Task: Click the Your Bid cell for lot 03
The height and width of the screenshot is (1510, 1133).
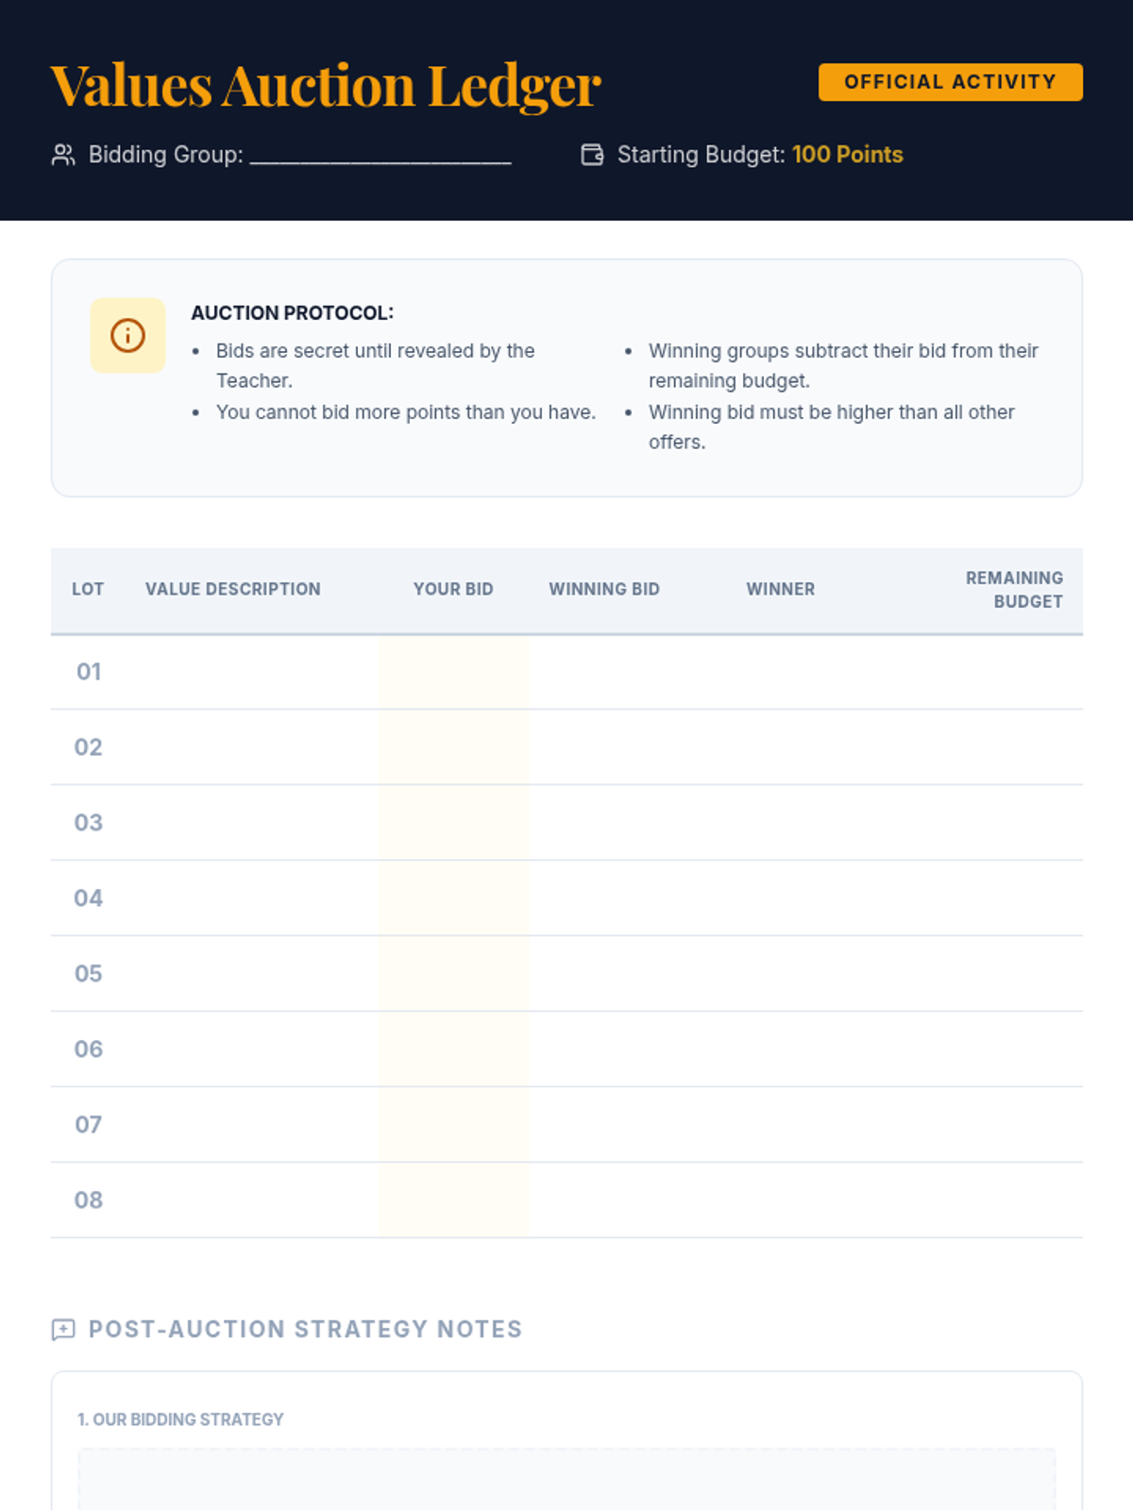Action: pos(453,823)
